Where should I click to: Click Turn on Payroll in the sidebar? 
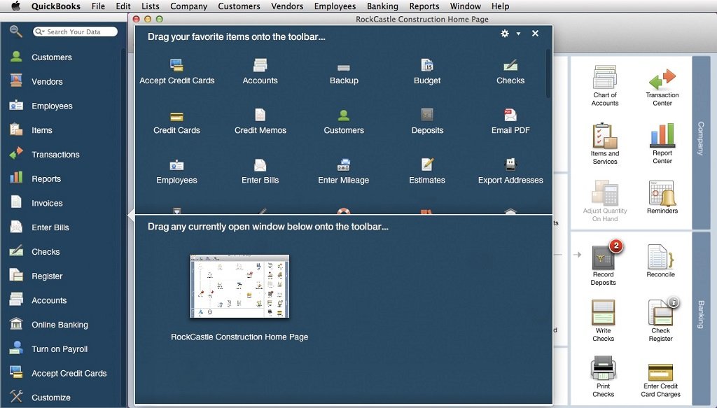click(x=60, y=349)
